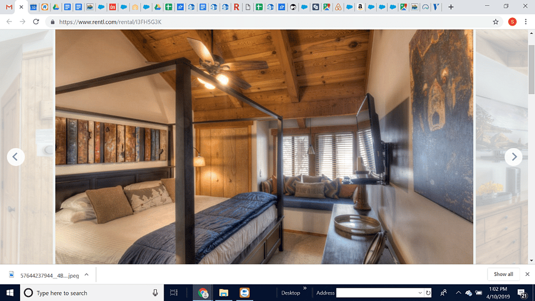Viewport: 535px width, 301px height.
Task: Click the faded right preview image
Action: click(x=502, y=147)
